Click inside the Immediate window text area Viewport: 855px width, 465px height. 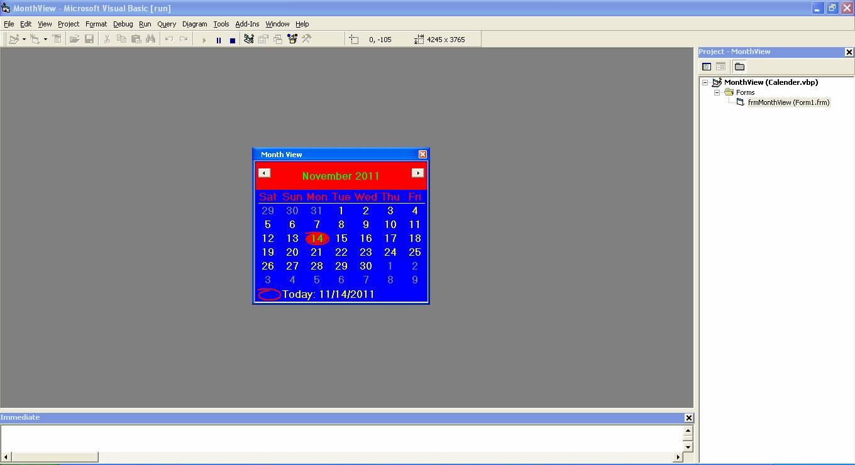point(341,438)
